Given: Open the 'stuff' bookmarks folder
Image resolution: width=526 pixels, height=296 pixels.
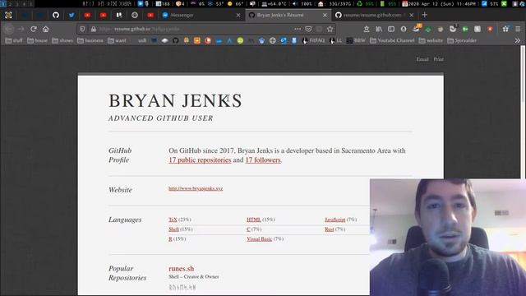Looking at the screenshot, I should [14, 40].
